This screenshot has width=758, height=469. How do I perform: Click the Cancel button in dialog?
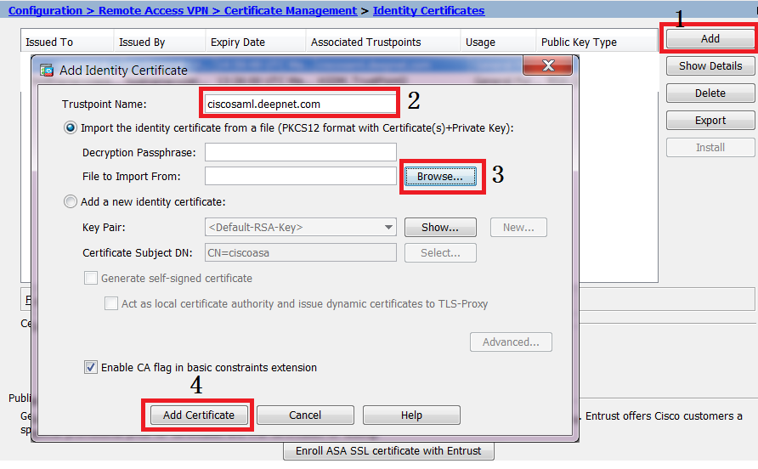point(305,415)
